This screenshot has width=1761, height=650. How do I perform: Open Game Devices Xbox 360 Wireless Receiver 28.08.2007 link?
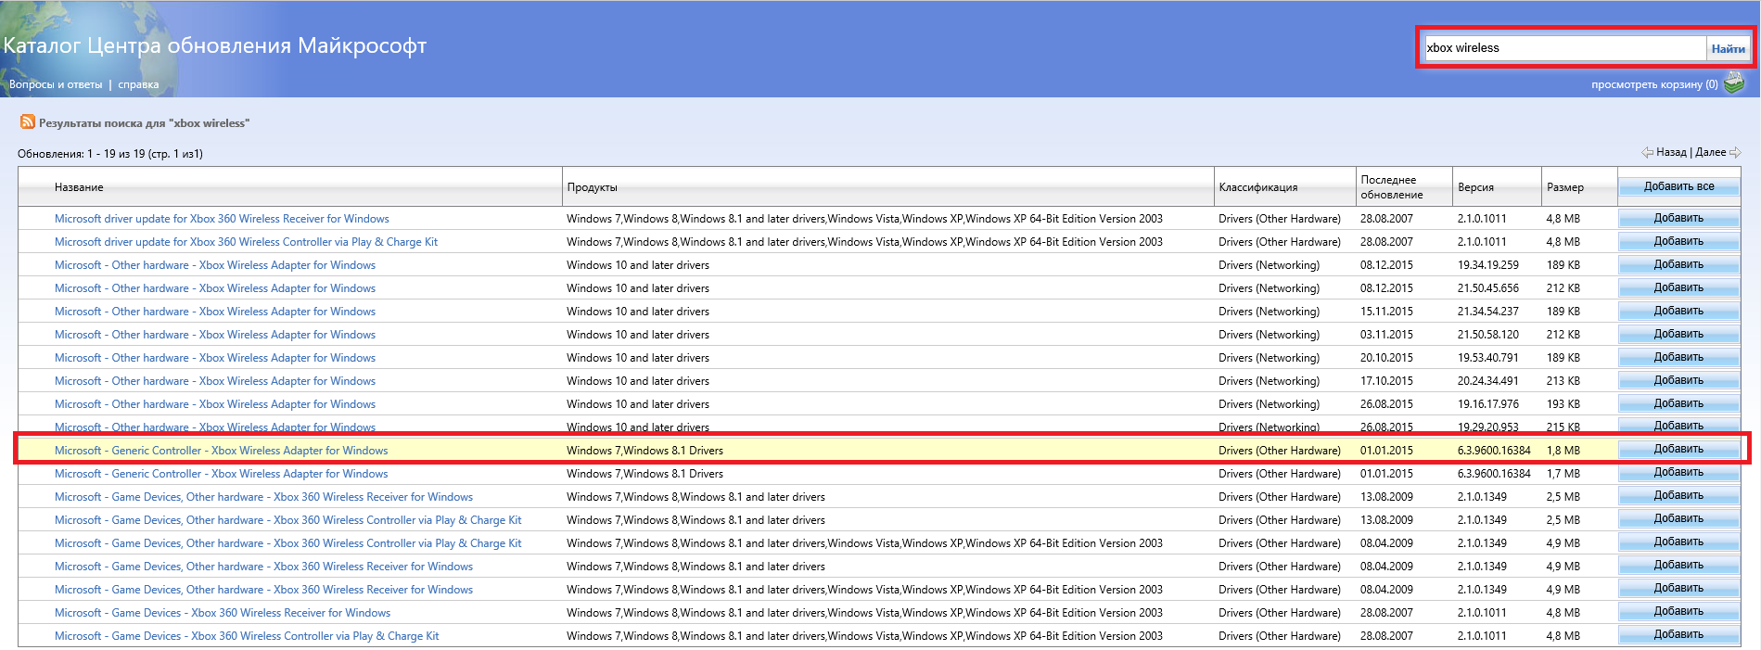(223, 613)
